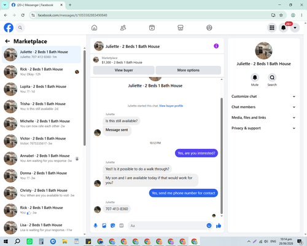This screenshot has height=246, width=307.
Task: Open Christy - 2 Beds 1 Bath House chat
Action: 41,193
